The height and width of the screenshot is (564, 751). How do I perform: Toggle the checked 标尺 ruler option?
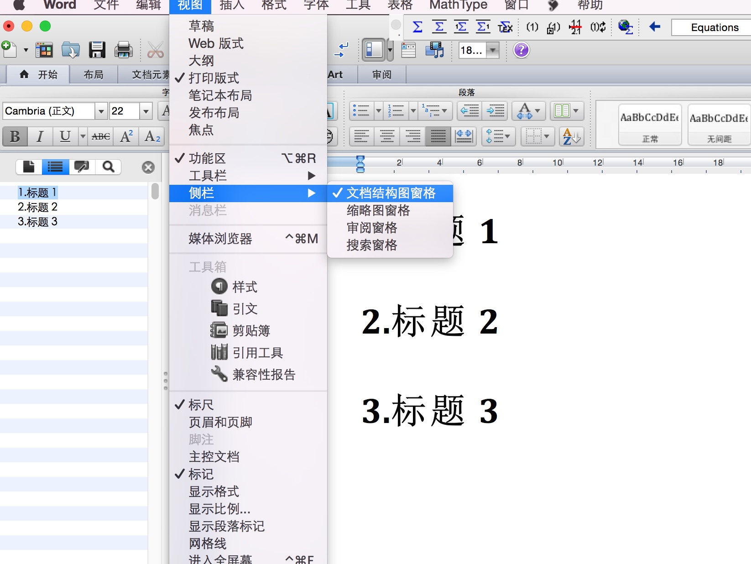[248, 405]
